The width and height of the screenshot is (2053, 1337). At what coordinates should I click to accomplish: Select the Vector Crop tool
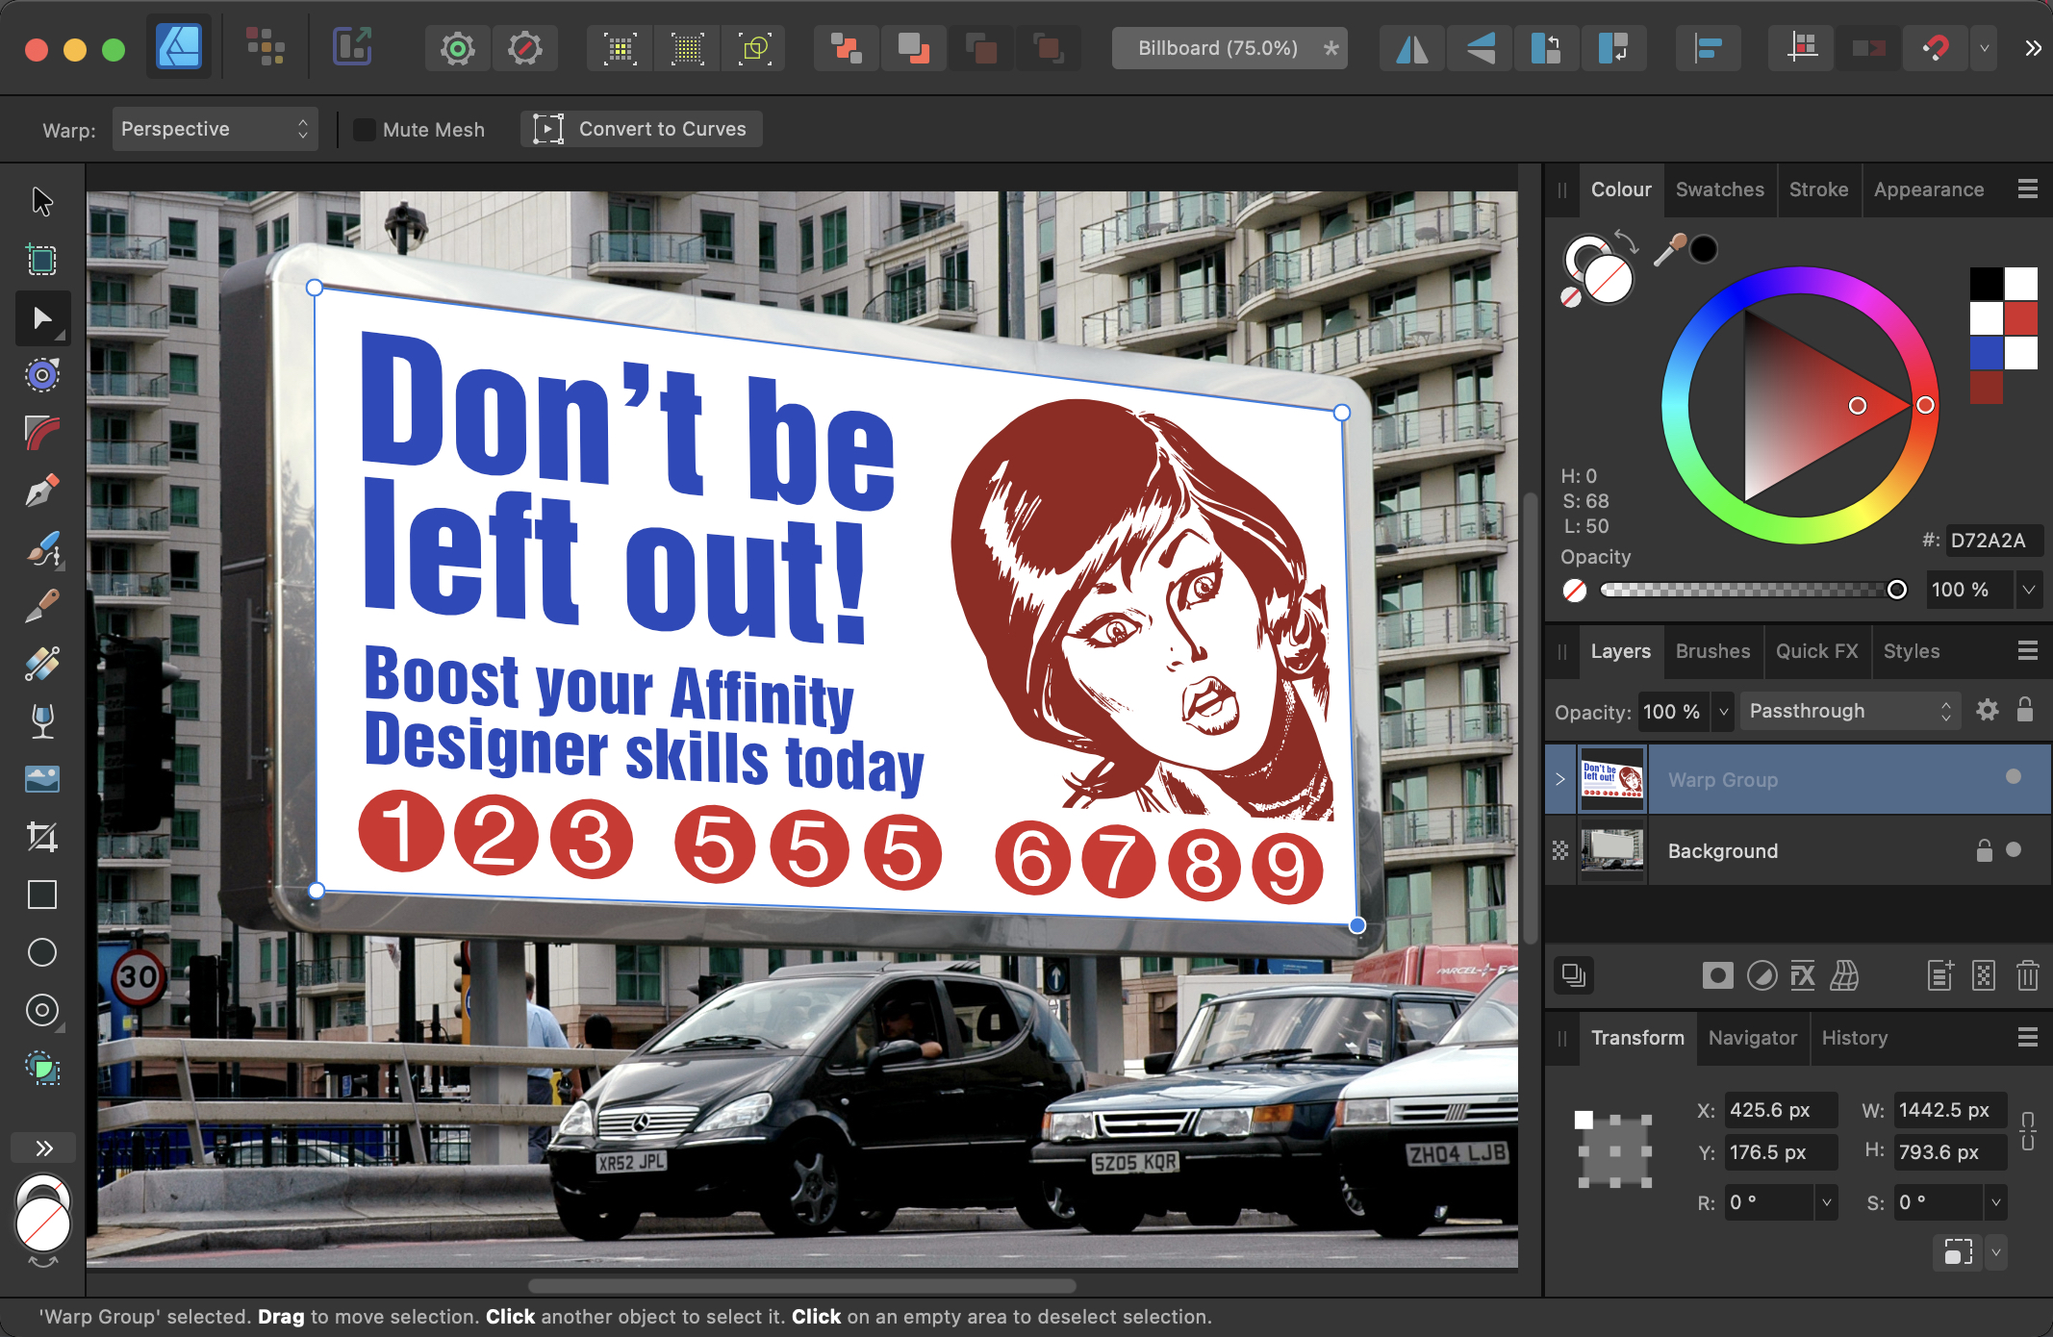42,837
